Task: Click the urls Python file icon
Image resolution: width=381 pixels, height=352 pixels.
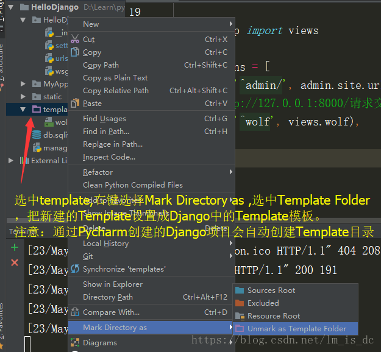Action: [x=49, y=58]
